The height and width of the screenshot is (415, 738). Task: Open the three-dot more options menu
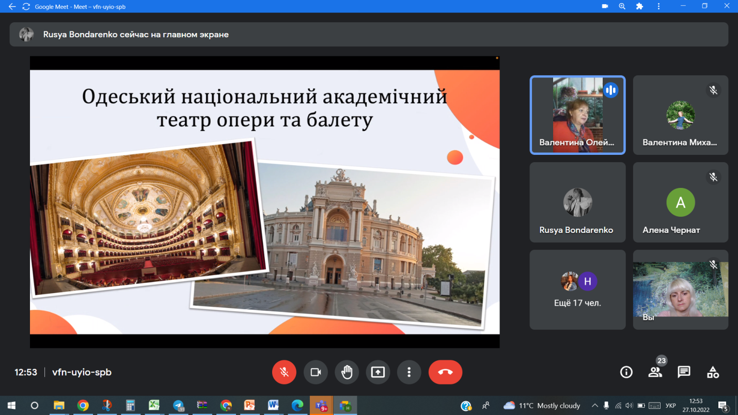[409, 372]
